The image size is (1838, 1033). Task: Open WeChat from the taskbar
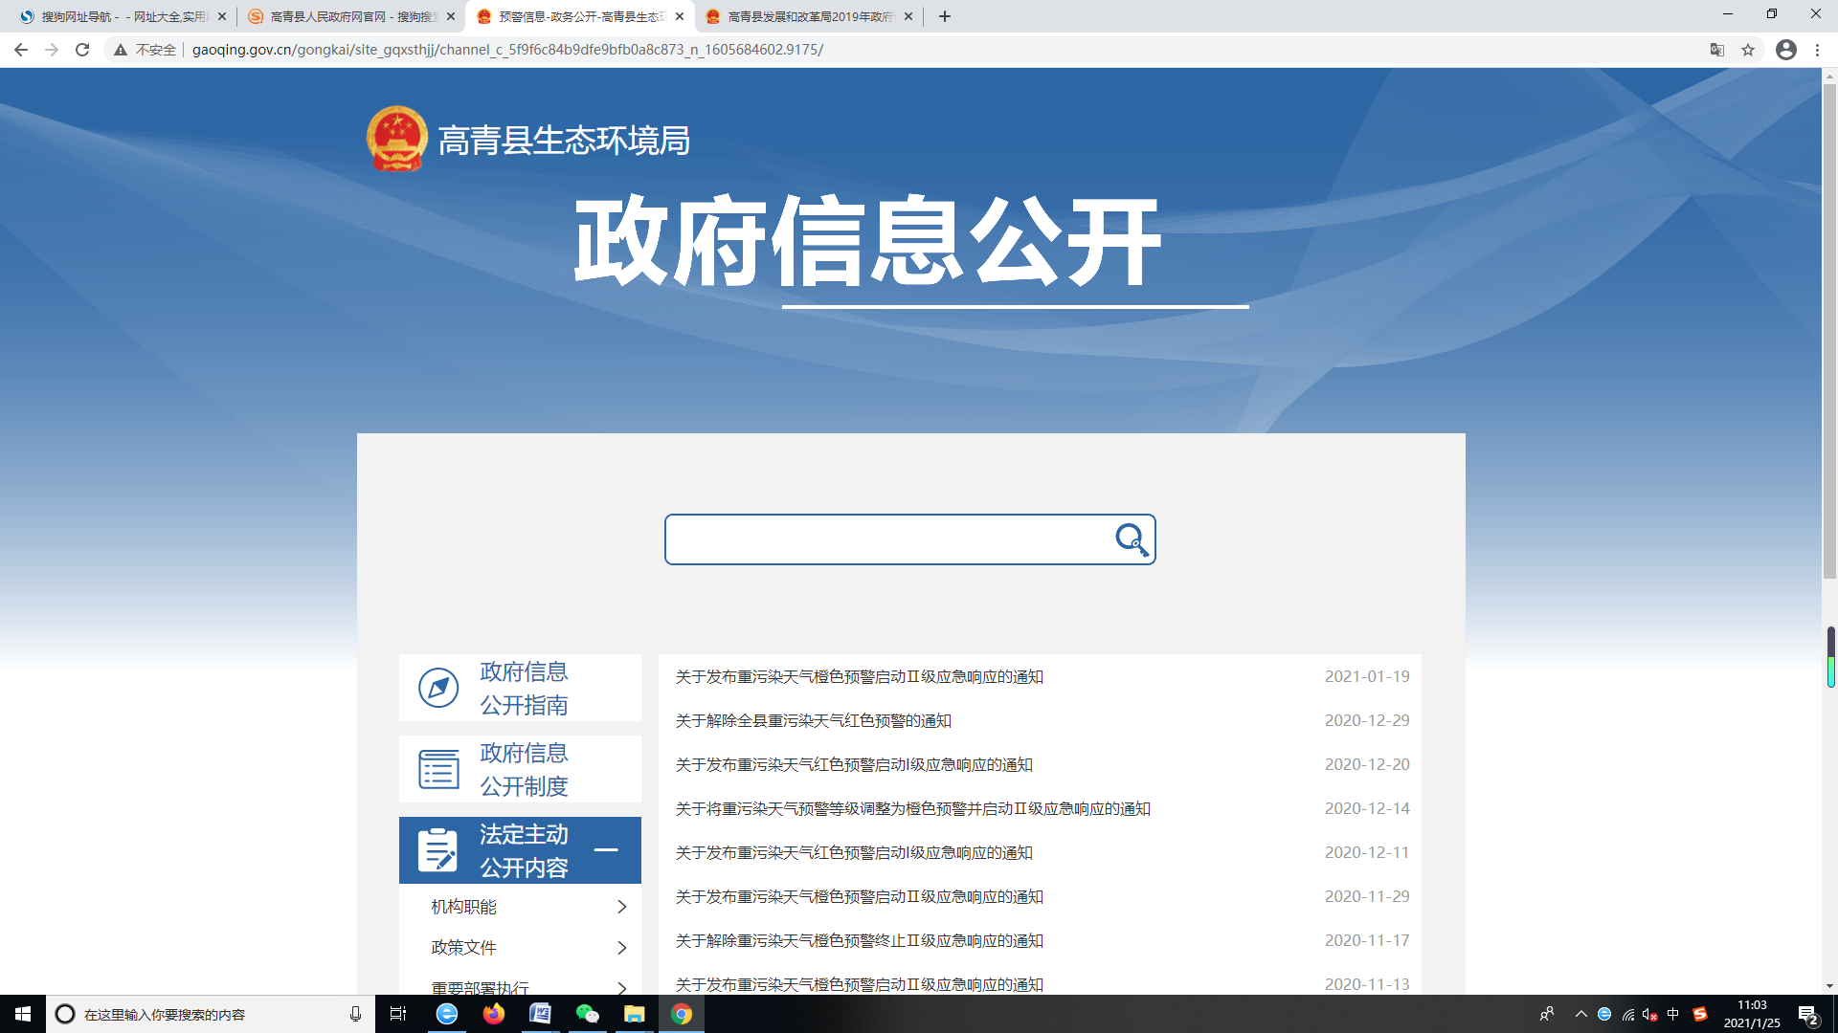(587, 1014)
